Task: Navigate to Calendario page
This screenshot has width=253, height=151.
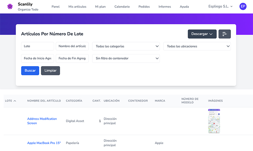Action: point(122,7)
